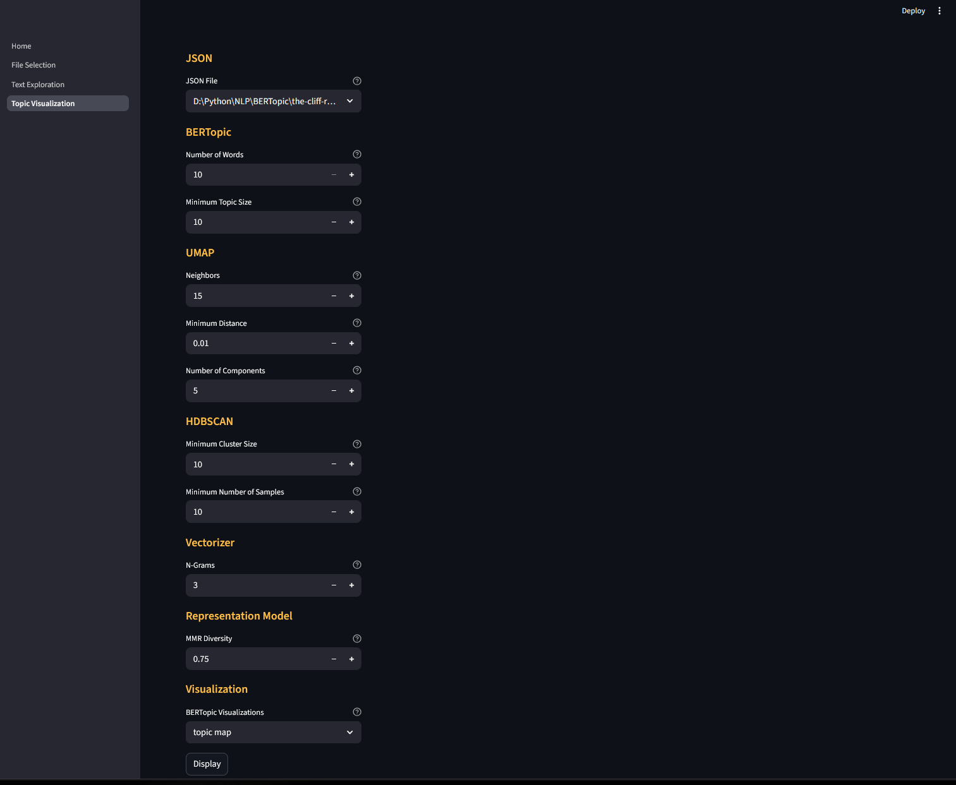This screenshot has height=785, width=956.
Task: Increase Number of Words with plus
Action: (352, 174)
